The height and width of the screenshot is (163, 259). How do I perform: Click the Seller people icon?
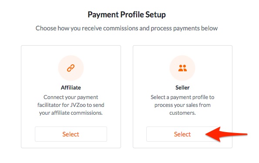coord(182,68)
